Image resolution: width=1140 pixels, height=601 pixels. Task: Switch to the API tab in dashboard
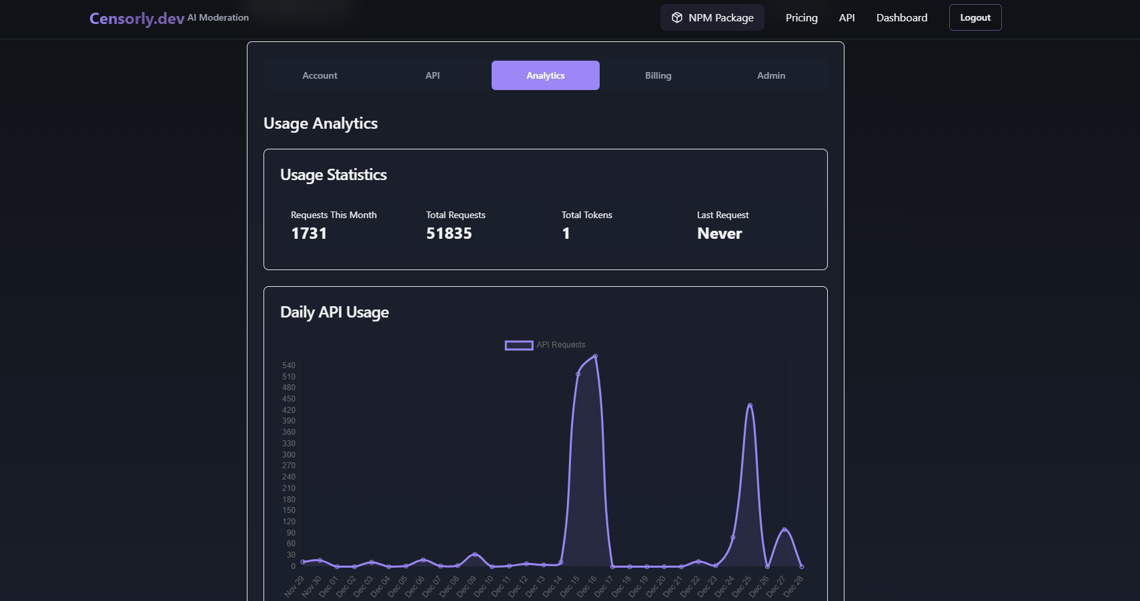point(432,75)
